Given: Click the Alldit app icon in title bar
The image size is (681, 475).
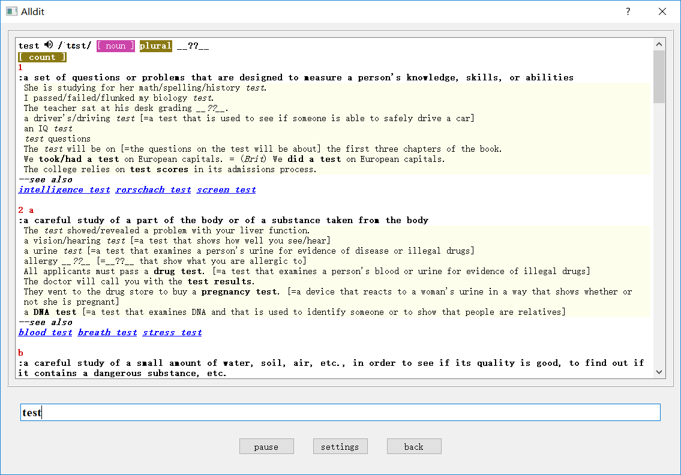Looking at the screenshot, I should pyautogui.click(x=11, y=11).
